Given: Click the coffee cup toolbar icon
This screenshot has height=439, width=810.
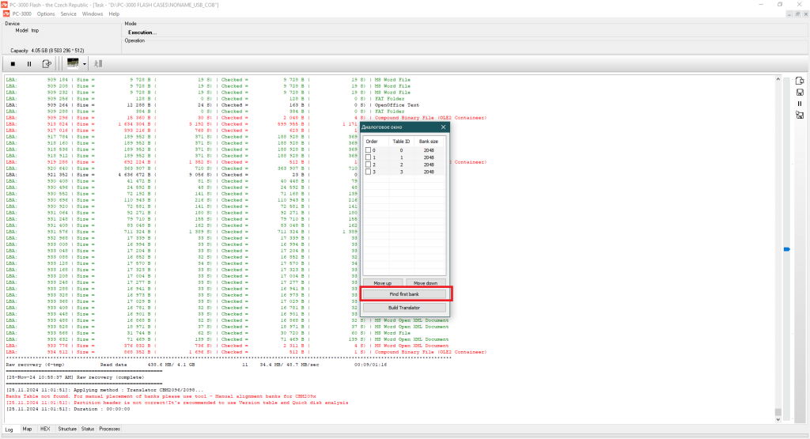Looking at the screenshot, I should tap(47, 63).
